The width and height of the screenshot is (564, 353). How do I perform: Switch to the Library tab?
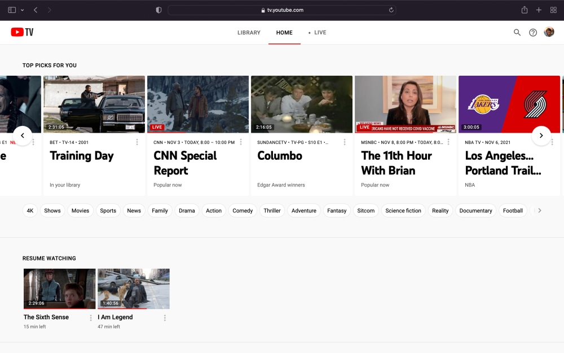click(x=249, y=33)
